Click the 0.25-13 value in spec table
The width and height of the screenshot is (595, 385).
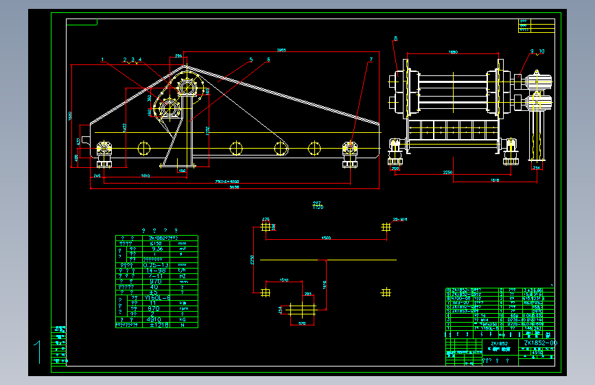pyautogui.click(x=156, y=265)
